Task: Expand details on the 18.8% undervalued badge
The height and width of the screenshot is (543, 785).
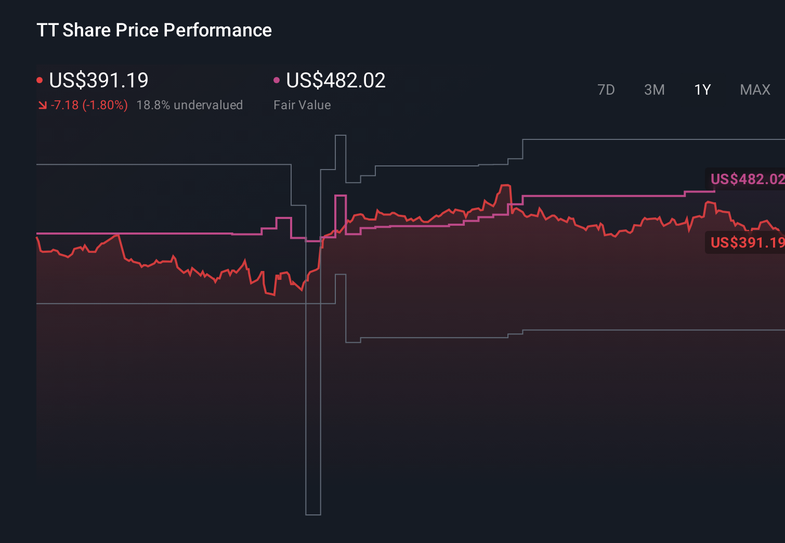Action: click(190, 105)
